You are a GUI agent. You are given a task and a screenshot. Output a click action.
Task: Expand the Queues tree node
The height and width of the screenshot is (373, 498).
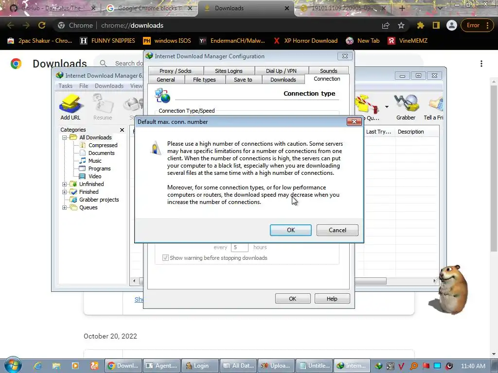point(65,207)
